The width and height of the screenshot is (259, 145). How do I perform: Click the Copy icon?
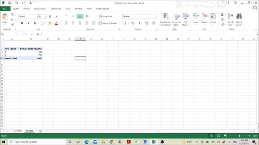tap(12, 20)
